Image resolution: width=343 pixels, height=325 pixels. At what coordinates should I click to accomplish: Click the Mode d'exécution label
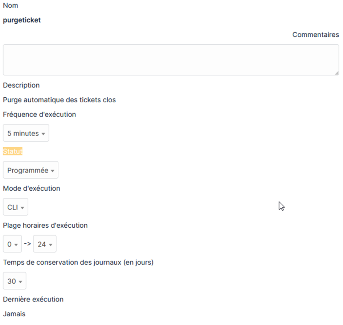click(x=32, y=188)
